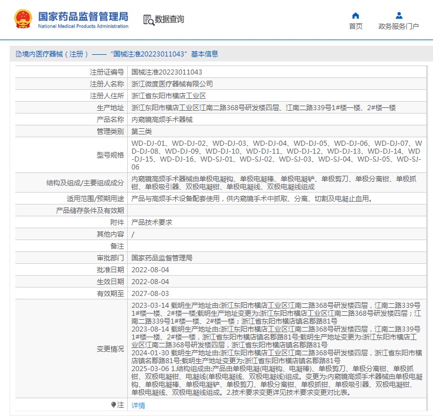433x418 pixels.
Task: Open 政务服务门户 label
Action: click(399, 26)
